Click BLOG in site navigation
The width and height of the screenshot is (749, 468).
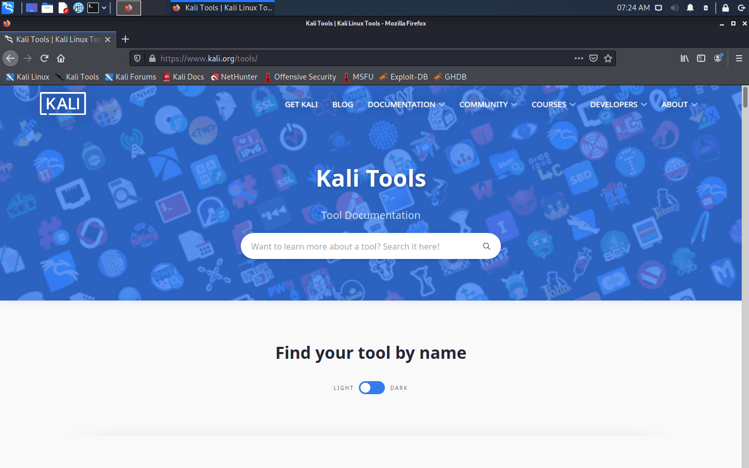coord(343,105)
